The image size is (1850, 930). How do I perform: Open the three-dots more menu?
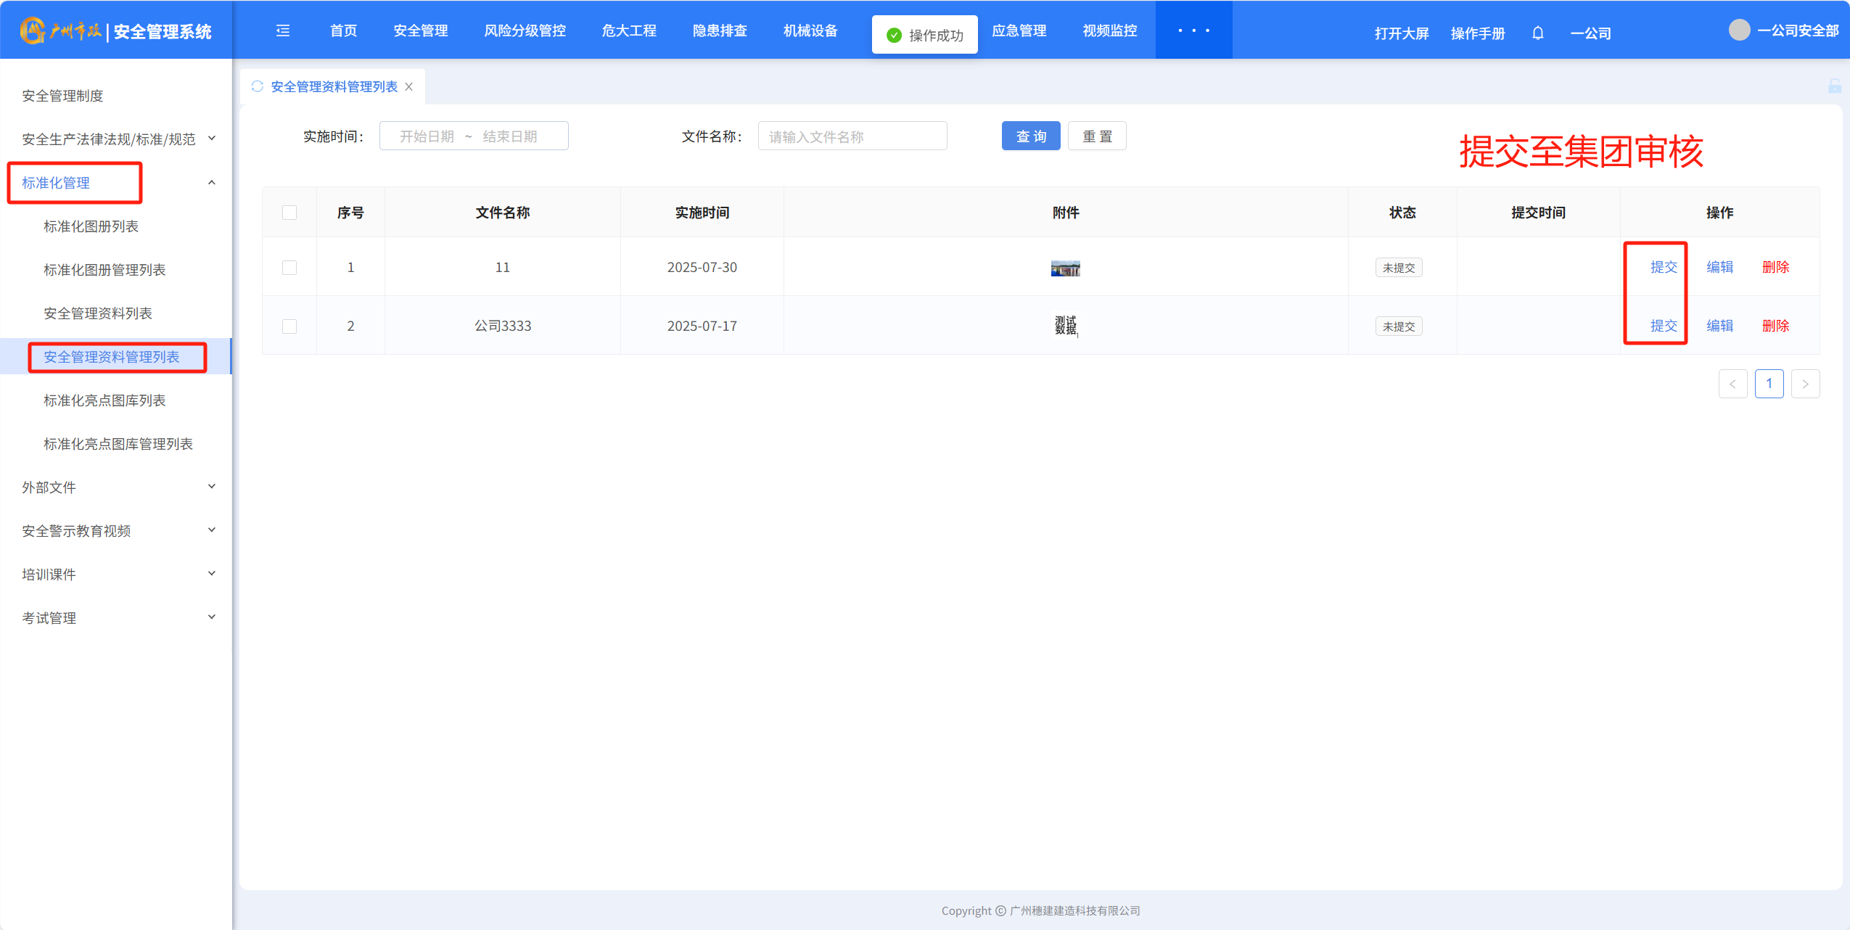[x=1193, y=30]
